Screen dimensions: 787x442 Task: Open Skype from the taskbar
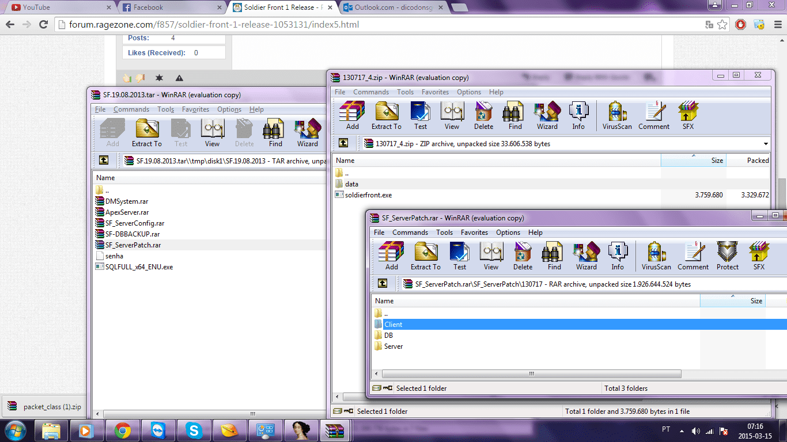click(193, 430)
